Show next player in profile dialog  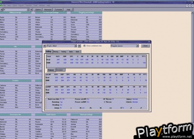[79, 46]
